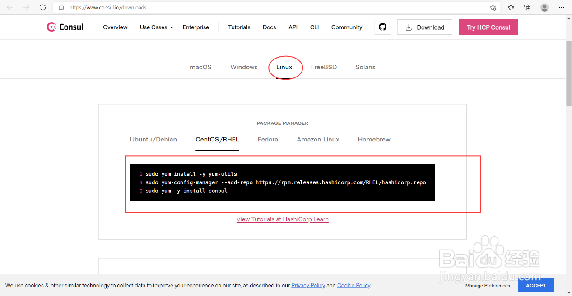Viewport: 572px width, 296px height.
Task: Switch to Homebrew package tab
Action: tap(374, 140)
